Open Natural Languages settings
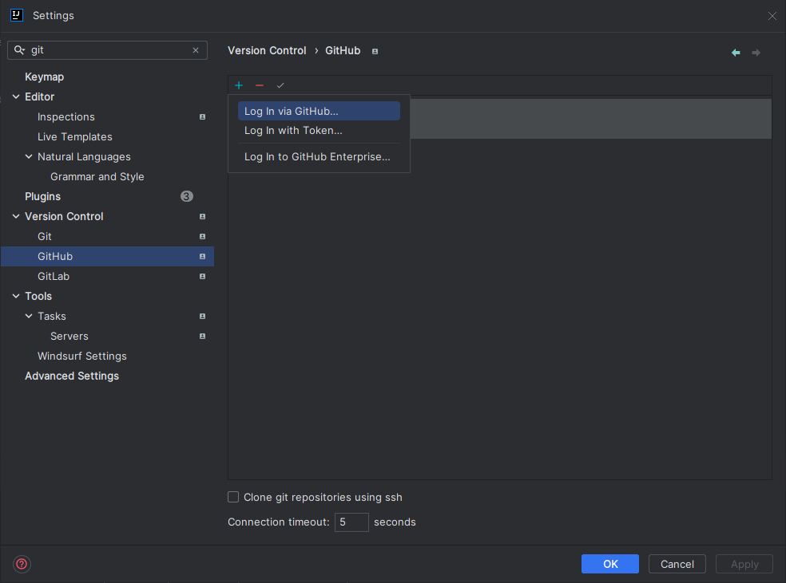The width and height of the screenshot is (786, 583). (x=84, y=156)
